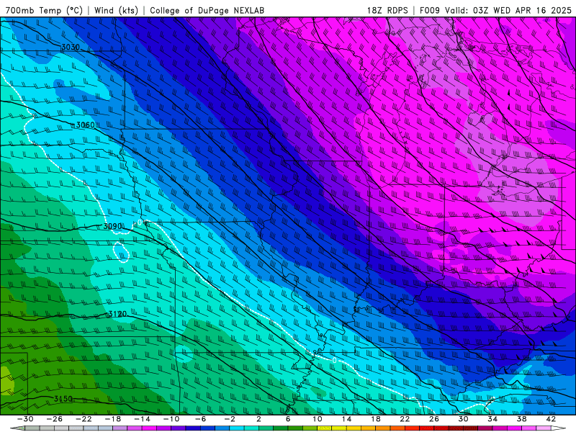This screenshot has width=576, height=432.
Task: Click the colorbar scale label '26'
Action: click(434, 419)
